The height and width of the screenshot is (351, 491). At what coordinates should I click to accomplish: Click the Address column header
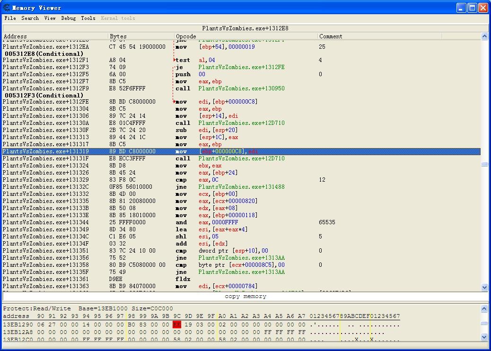click(55, 36)
